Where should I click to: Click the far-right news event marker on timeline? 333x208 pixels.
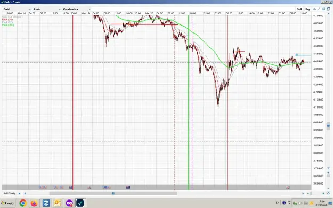(288, 187)
